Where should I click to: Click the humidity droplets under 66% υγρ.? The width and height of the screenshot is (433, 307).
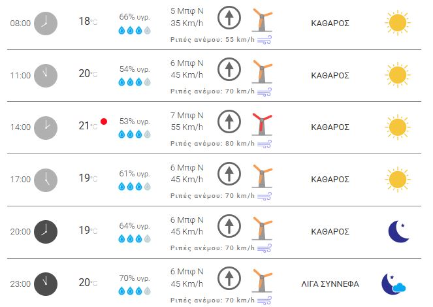pyautogui.click(x=135, y=30)
